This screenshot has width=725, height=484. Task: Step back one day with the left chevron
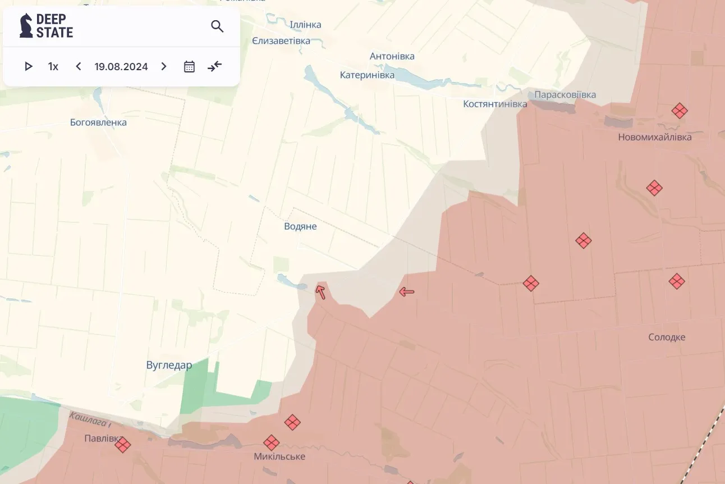(78, 66)
